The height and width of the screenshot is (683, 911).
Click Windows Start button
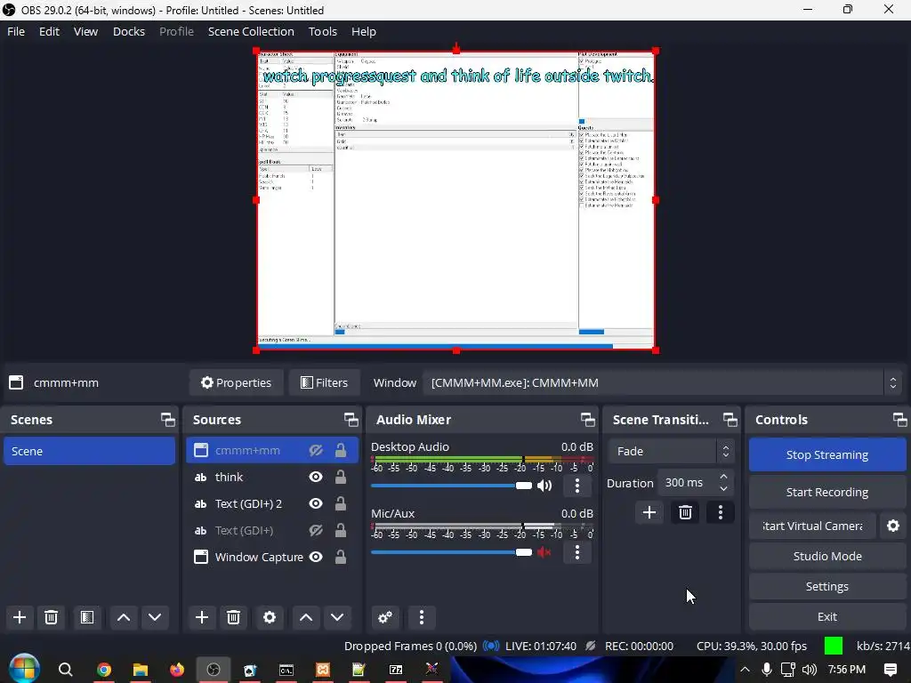[24, 669]
